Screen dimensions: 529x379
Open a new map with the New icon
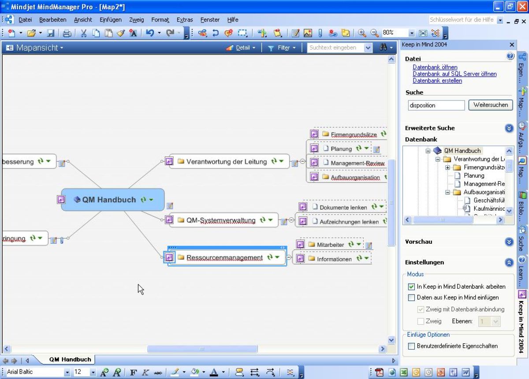point(12,33)
